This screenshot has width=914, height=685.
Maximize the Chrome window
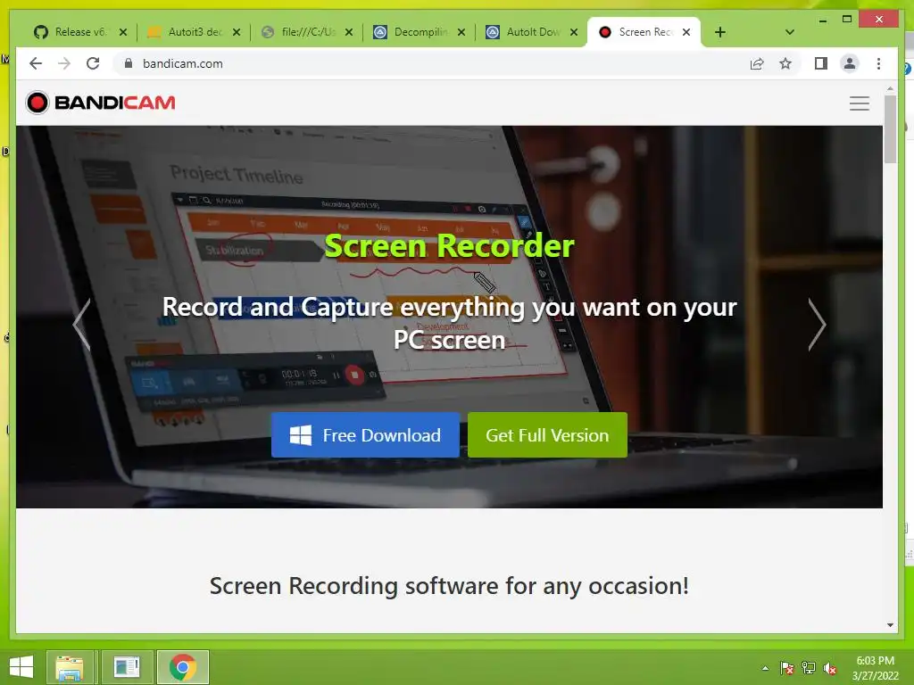pyautogui.click(x=847, y=20)
